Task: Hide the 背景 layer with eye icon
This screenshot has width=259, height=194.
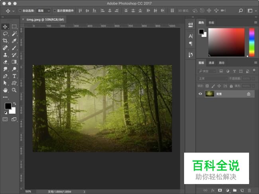Action: coord(200,94)
